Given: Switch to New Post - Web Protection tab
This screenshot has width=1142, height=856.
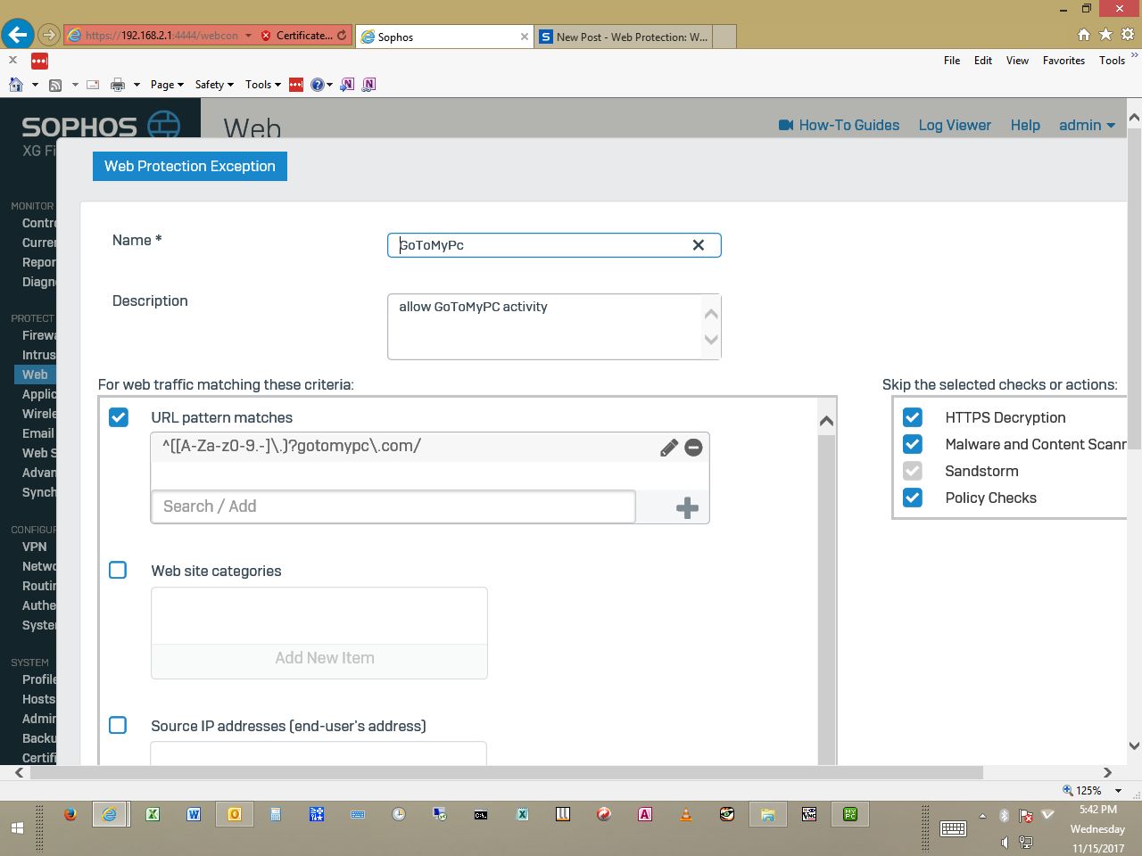Looking at the screenshot, I should point(625,37).
